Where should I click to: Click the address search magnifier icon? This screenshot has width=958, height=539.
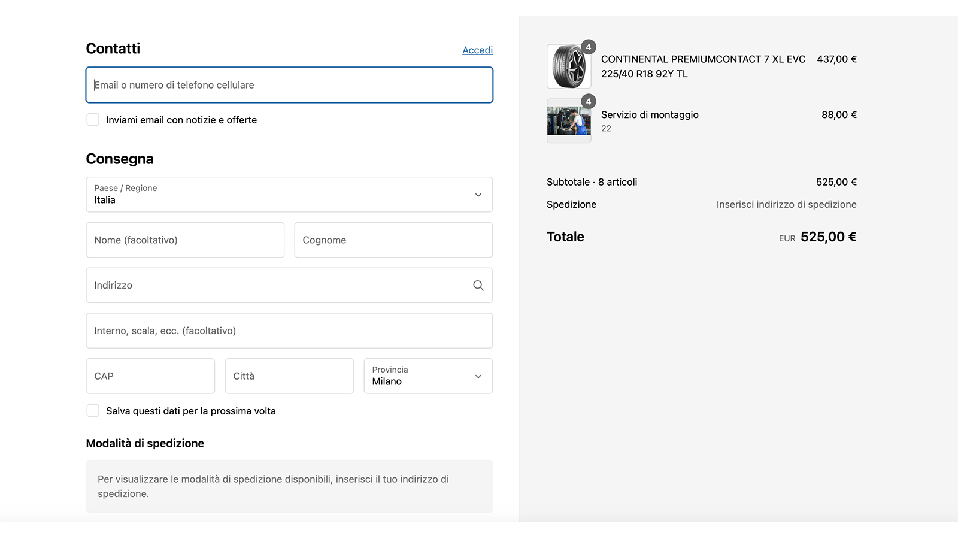coord(478,286)
